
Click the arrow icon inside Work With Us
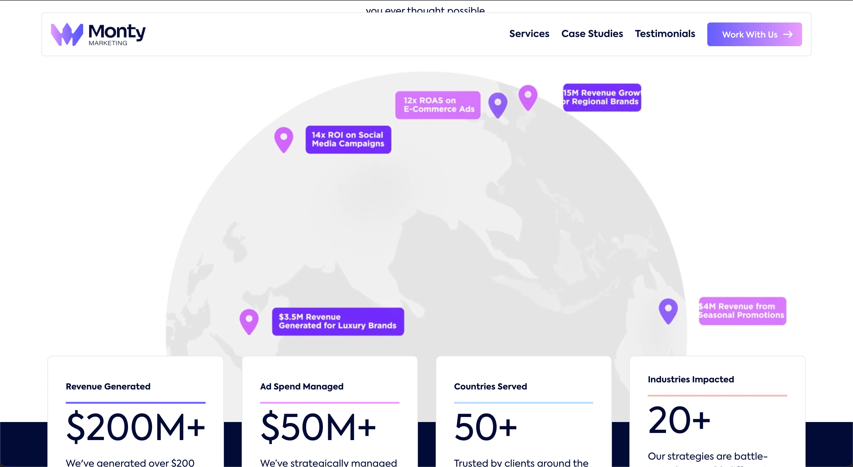[x=788, y=34]
